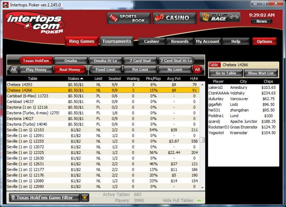Select the 7 Card Stud game type
The width and height of the screenshot is (286, 207).
pyautogui.click(x=140, y=61)
